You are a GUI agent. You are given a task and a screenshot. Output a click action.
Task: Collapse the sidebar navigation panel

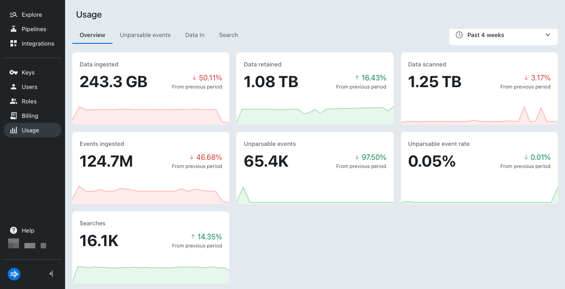click(x=51, y=274)
